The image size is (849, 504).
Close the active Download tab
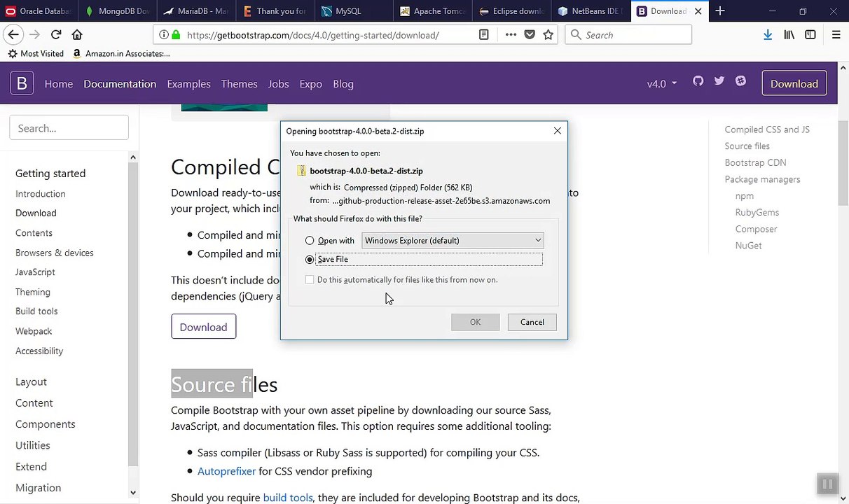click(698, 11)
